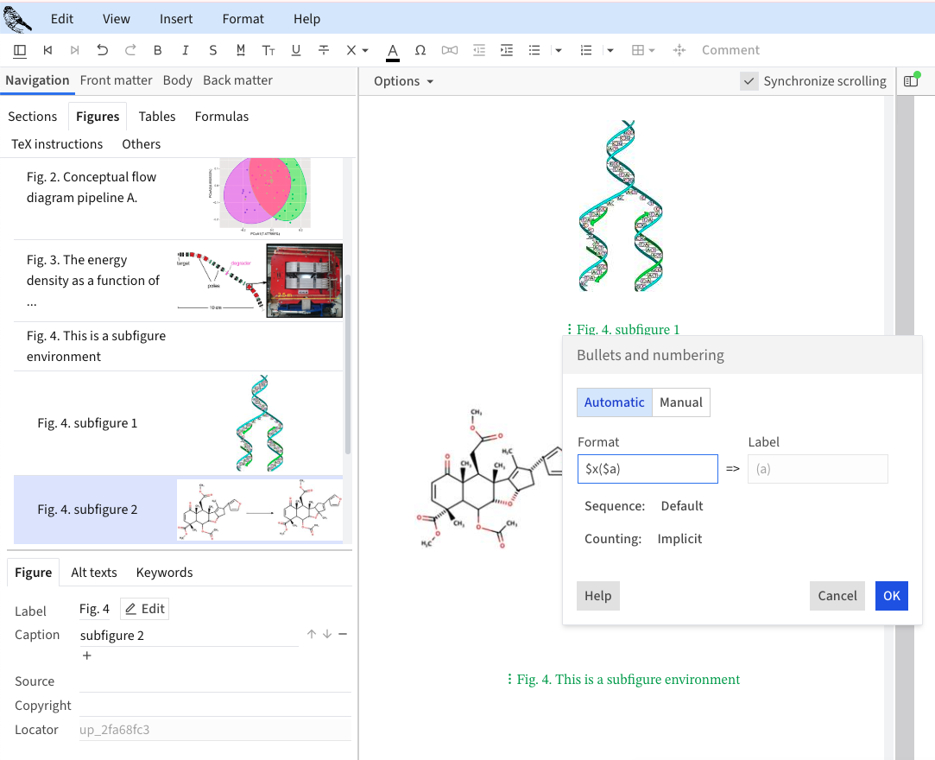The height and width of the screenshot is (760, 935).
Task: Toggle Synchronize scrolling checkbox
Action: click(x=749, y=81)
